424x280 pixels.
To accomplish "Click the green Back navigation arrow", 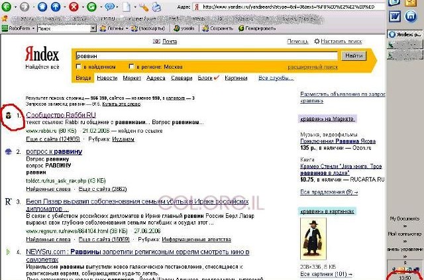I will click(6, 7).
